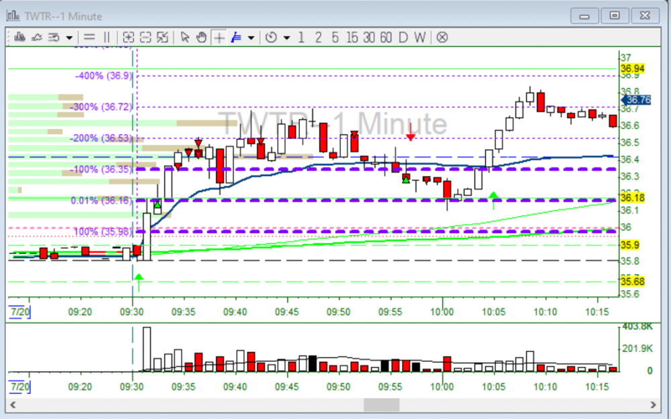Image resolution: width=671 pixels, height=419 pixels.
Task: Enable the arrow pointer cursor mode
Action: click(185, 38)
